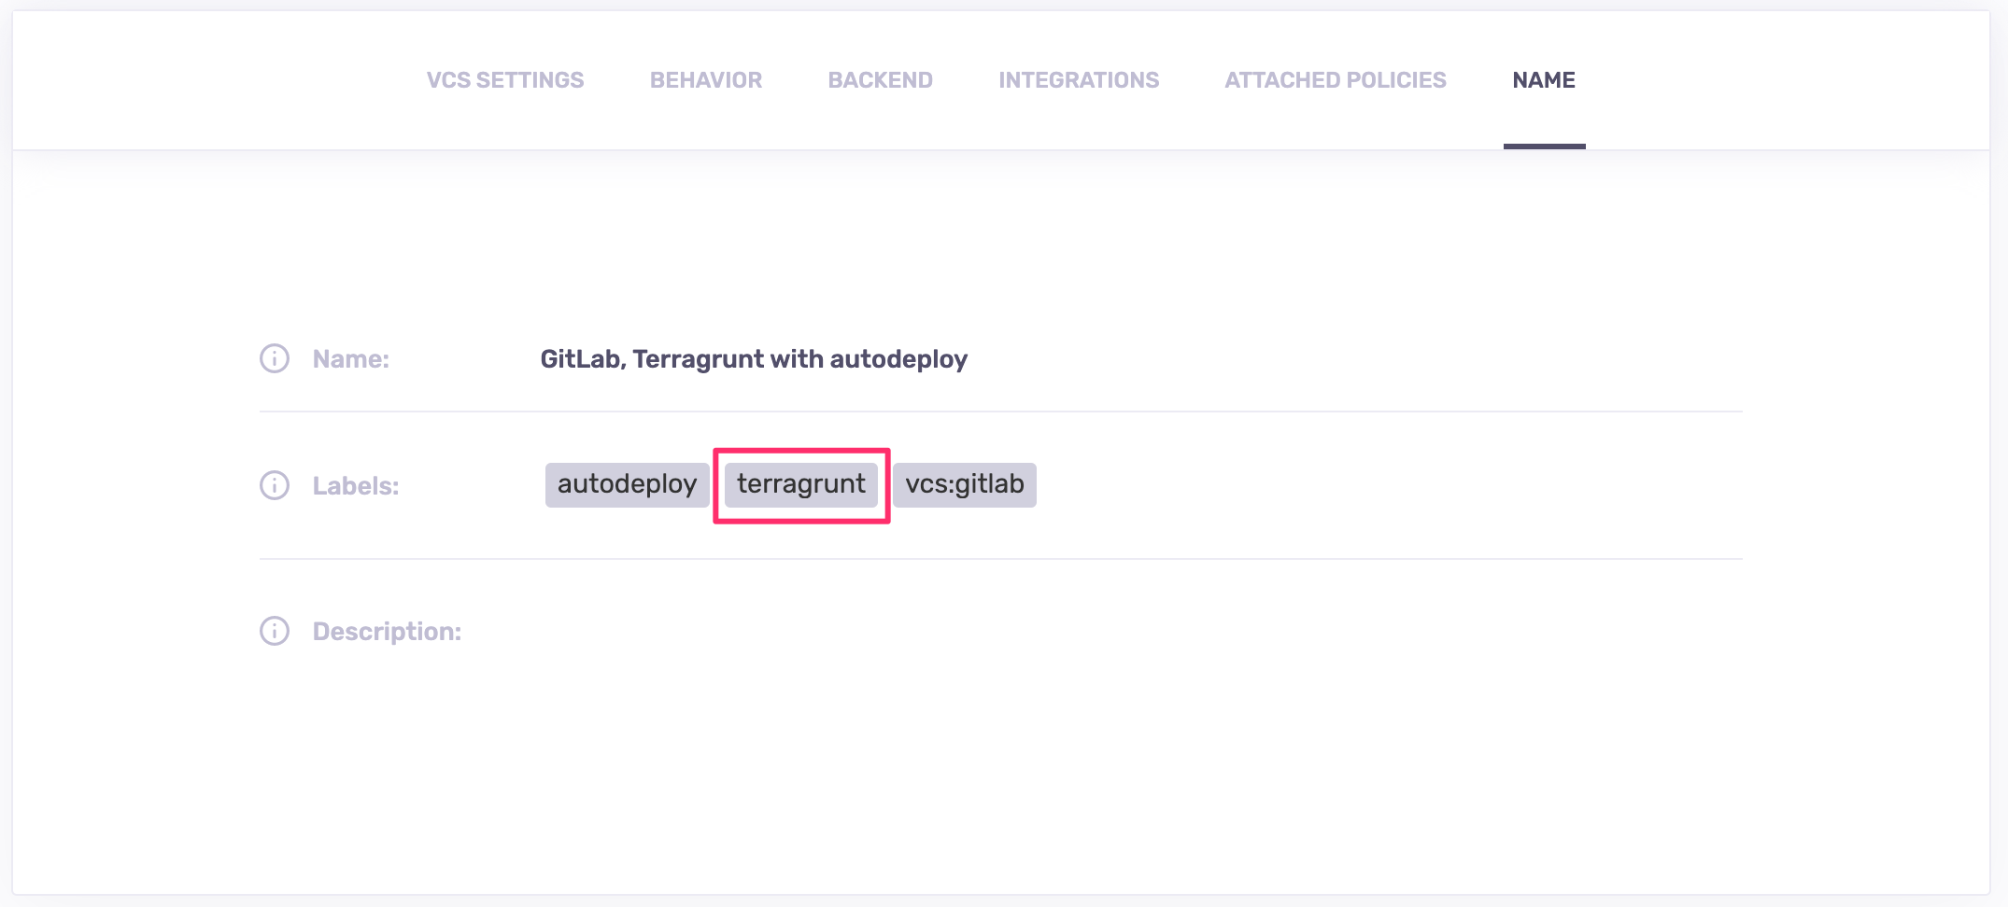Go to the Backend tab
Viewport: 2008px width, 907px height.
880,80
